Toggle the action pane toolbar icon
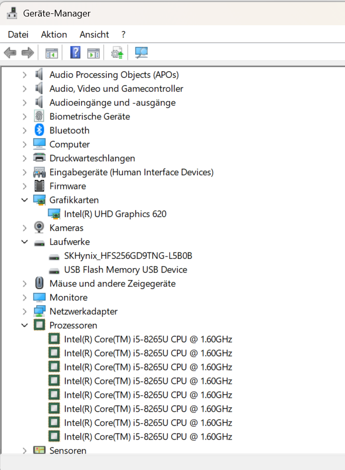Image resolution: width=345 pixels, height=470 pixels. (x=93, y=53)
